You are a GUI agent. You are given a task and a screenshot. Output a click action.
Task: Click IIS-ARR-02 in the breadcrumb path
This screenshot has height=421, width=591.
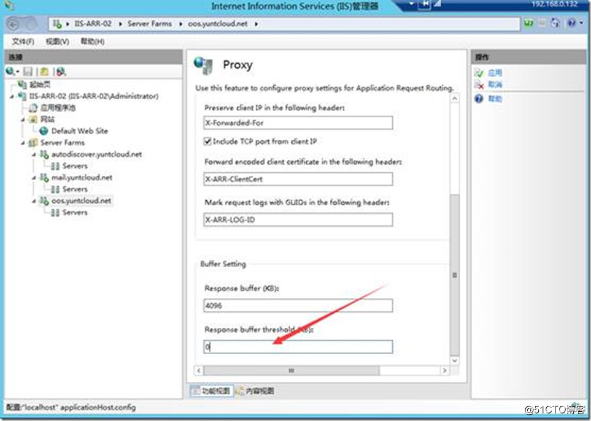point(93,24)
